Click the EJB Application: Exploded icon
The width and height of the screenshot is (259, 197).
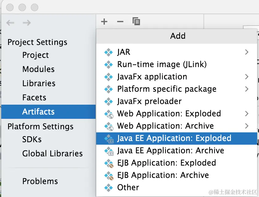point(109,163)
